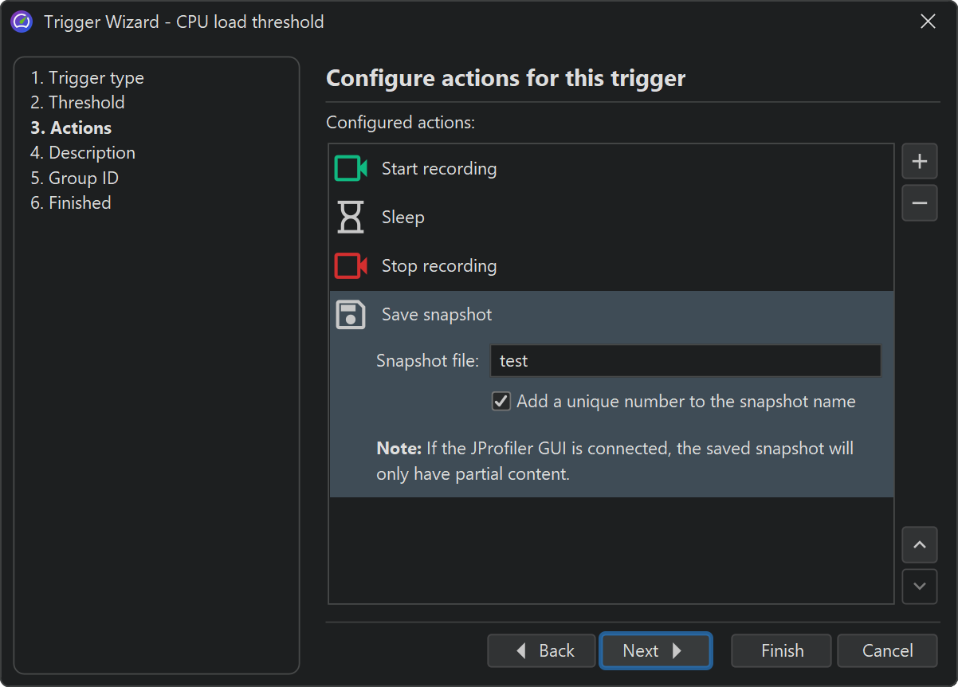Remove selected action with minus button
The image size is (958, 687).
coord(919,203)
